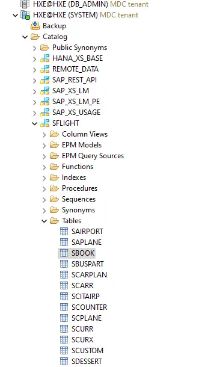Select the SAIRPORT table name
This screenshot has width=217, height=367.
(x=87, y=232)
